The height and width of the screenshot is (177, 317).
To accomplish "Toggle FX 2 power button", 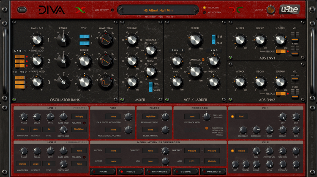I will pyautogui.click(x=232, y=151).
